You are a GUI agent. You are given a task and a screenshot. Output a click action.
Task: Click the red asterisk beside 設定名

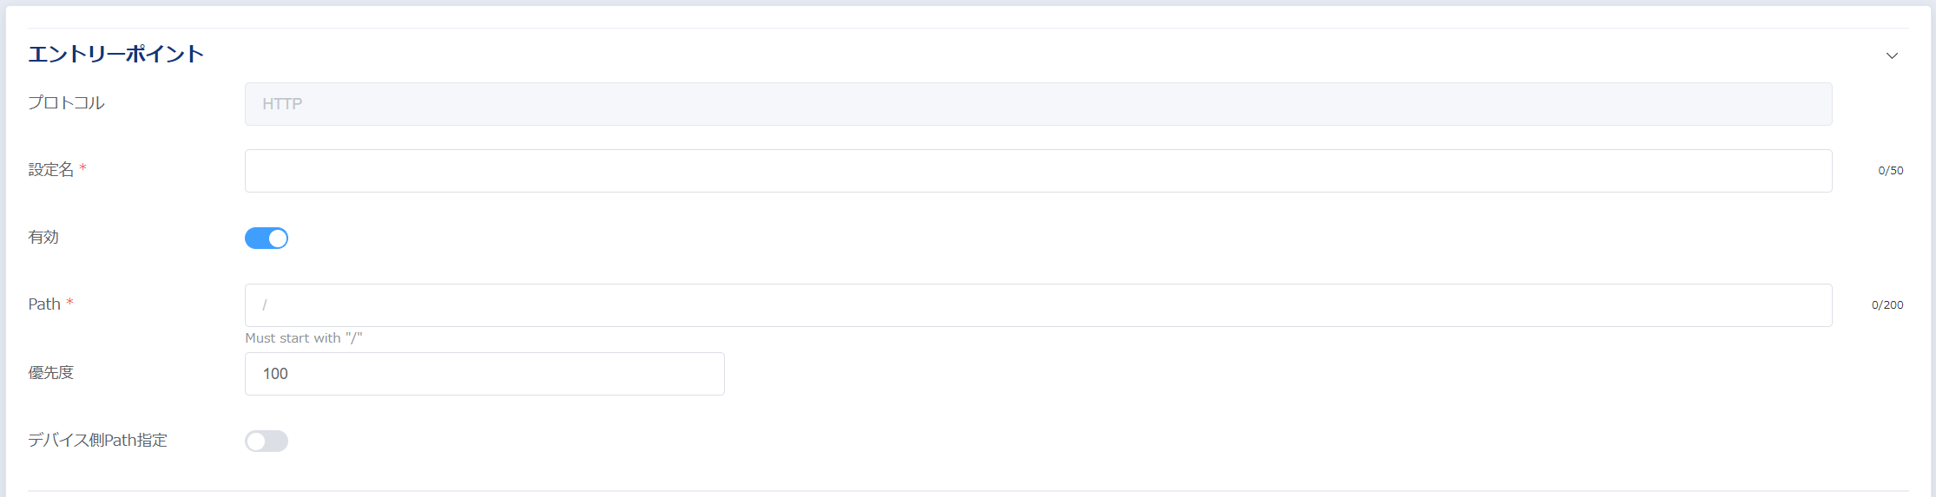(x=82, y=168)
